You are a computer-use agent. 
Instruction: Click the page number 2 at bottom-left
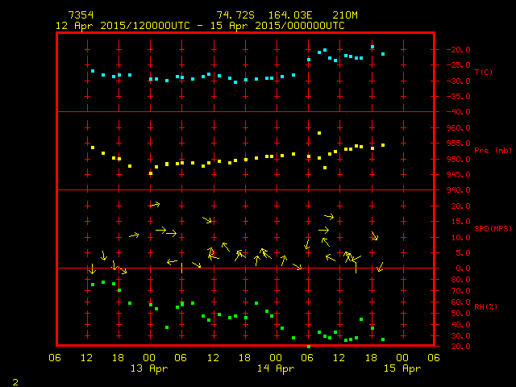tap(15, 380)
